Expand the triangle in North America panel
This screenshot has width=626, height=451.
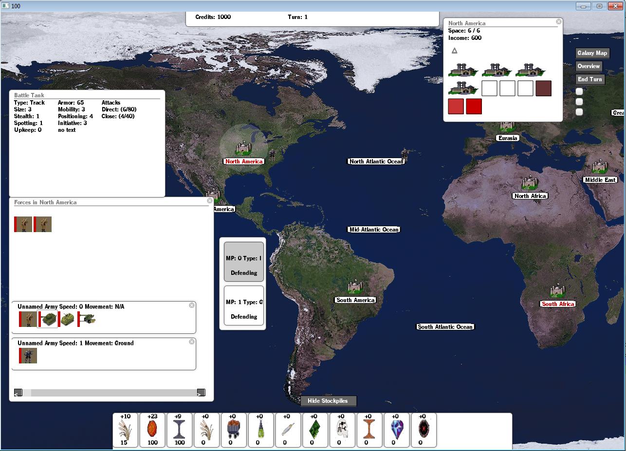pos(455,51)
